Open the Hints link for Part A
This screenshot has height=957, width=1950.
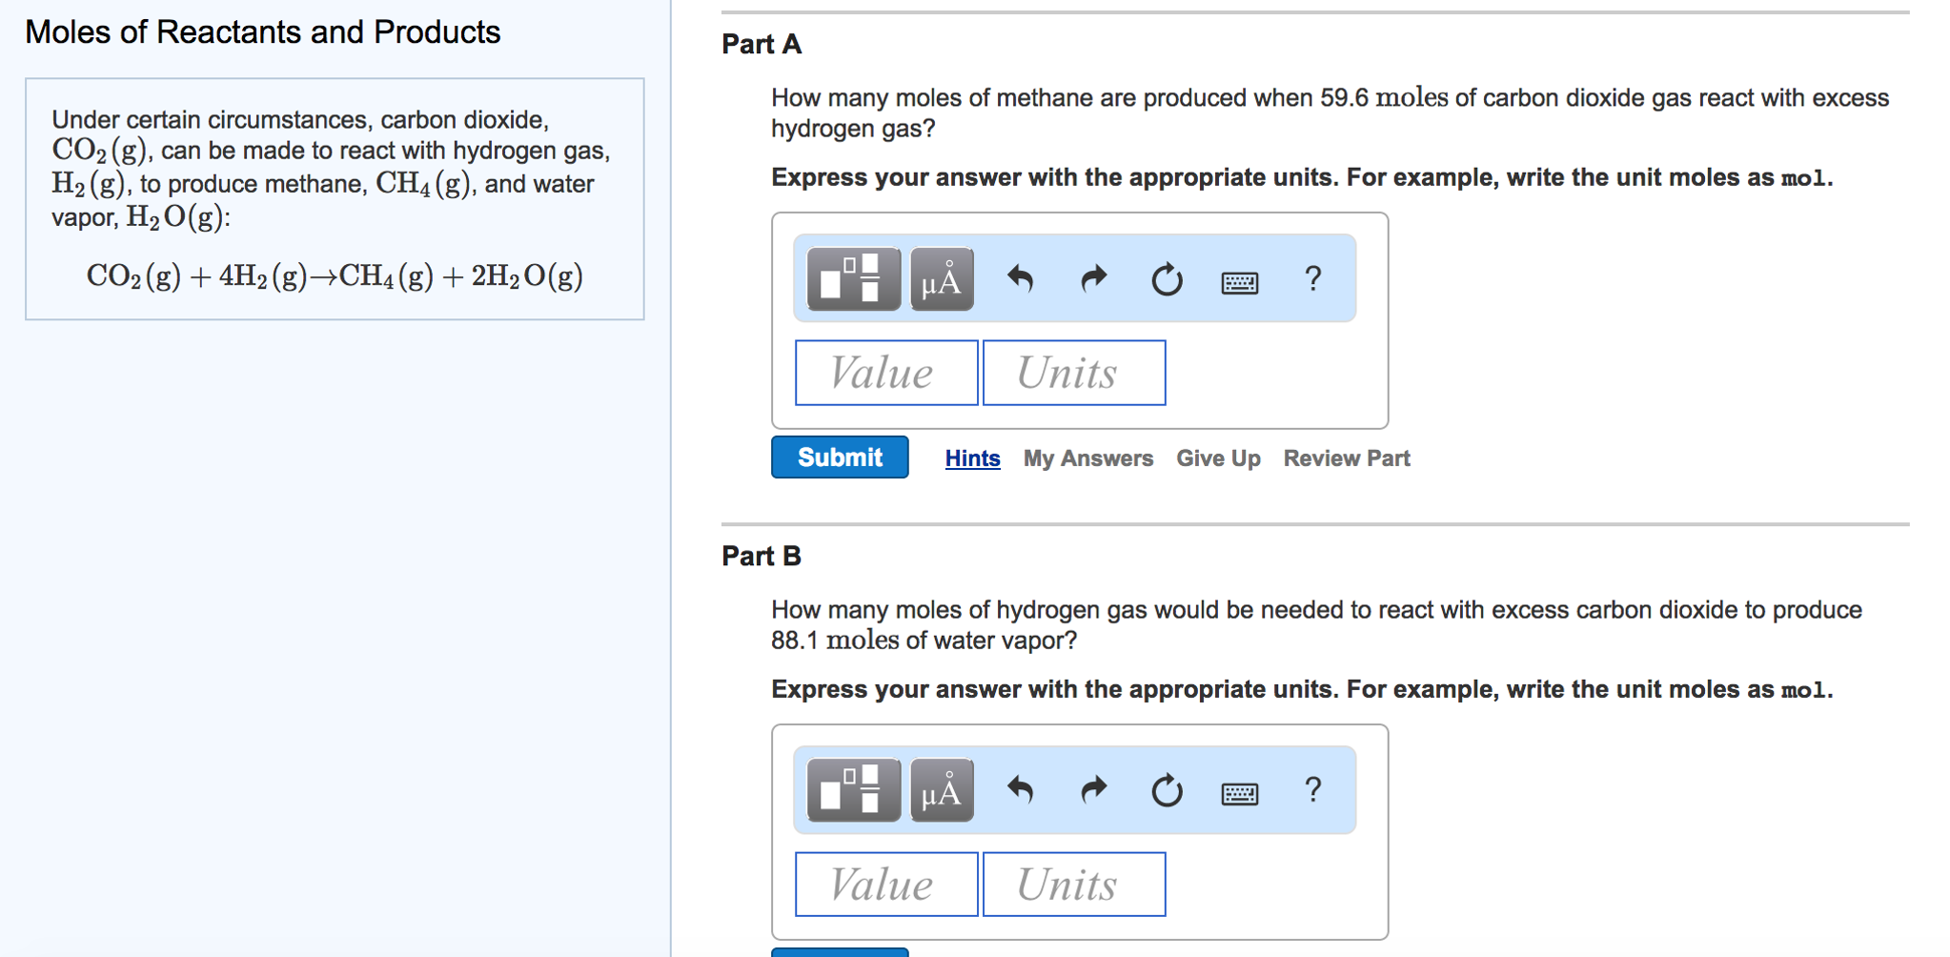point(971,458)
